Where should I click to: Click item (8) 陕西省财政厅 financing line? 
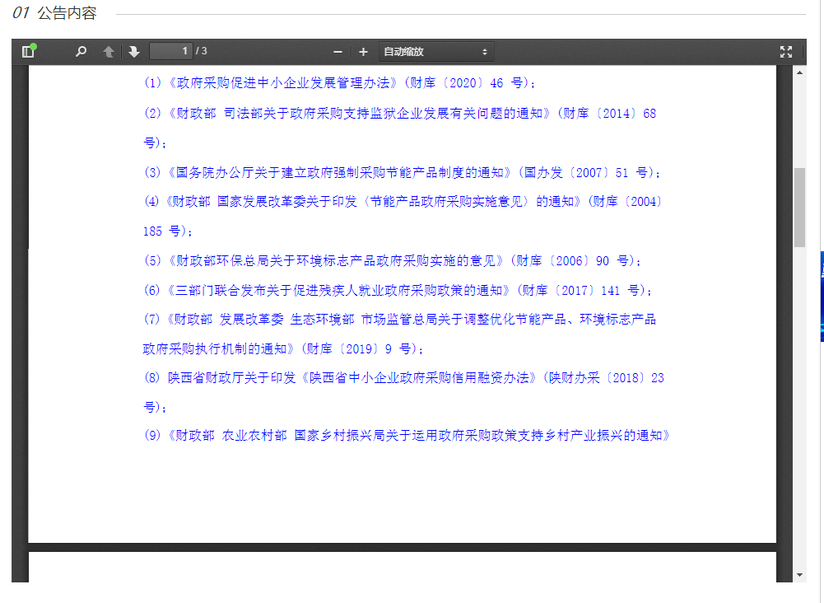(403, 378)
